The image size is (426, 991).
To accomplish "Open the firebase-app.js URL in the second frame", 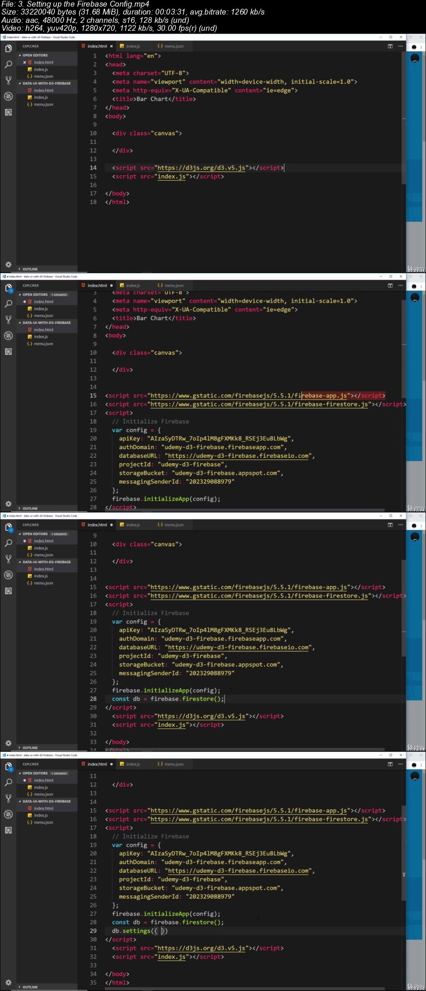I will tap(249, 396).
